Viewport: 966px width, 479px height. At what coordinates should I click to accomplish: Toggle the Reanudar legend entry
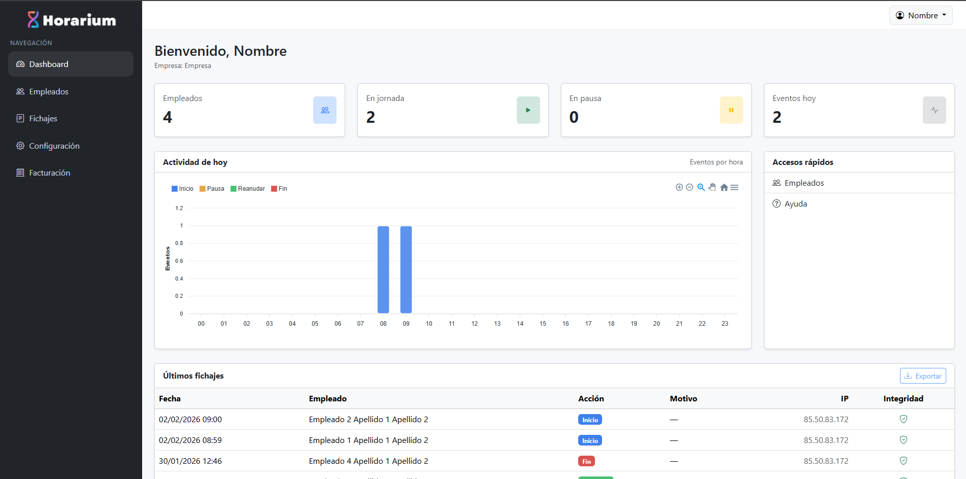248,188
